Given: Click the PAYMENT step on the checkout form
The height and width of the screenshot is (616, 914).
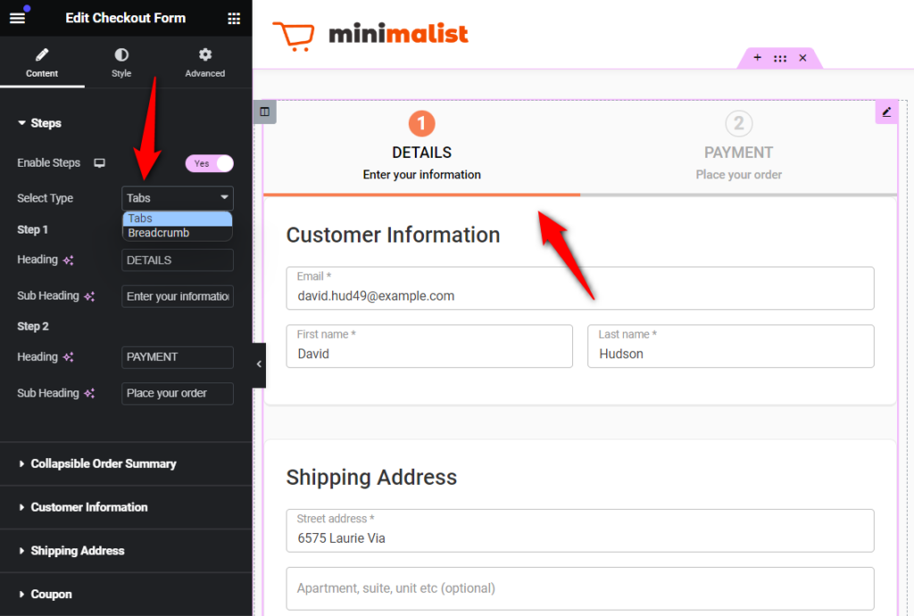Looking at the screenshot, I should tap(738, 152).
